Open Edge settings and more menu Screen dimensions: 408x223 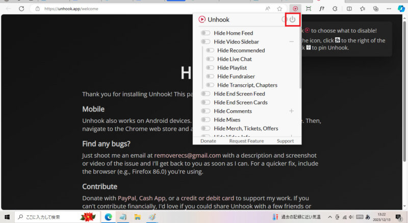point(389,9)
